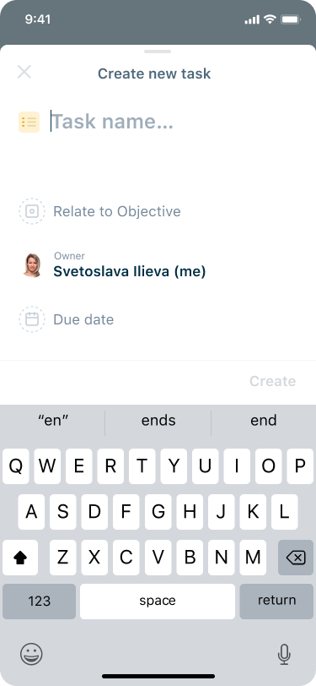Hit the return key

[276, 602]
